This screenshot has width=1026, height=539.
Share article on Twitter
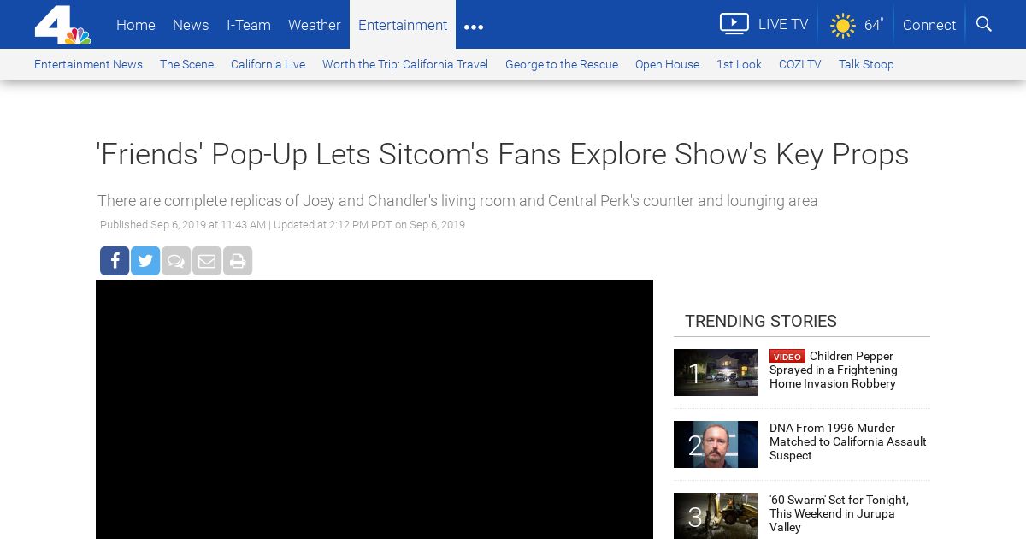click(145, 261)
